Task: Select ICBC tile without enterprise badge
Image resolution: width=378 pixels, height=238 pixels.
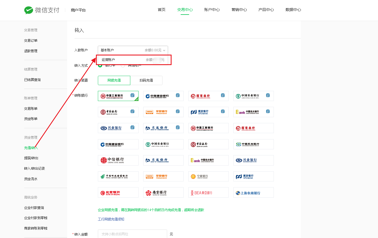Action: pyautogui.click(x=208, y=128)
